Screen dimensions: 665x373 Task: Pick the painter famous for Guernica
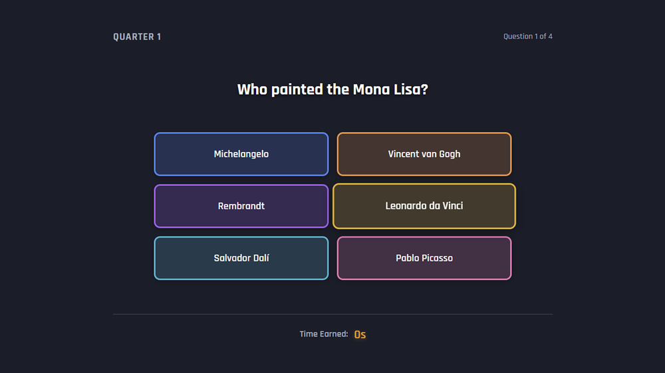point(424,258)
